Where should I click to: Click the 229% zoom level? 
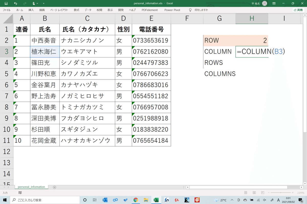[x=301, y=193]
